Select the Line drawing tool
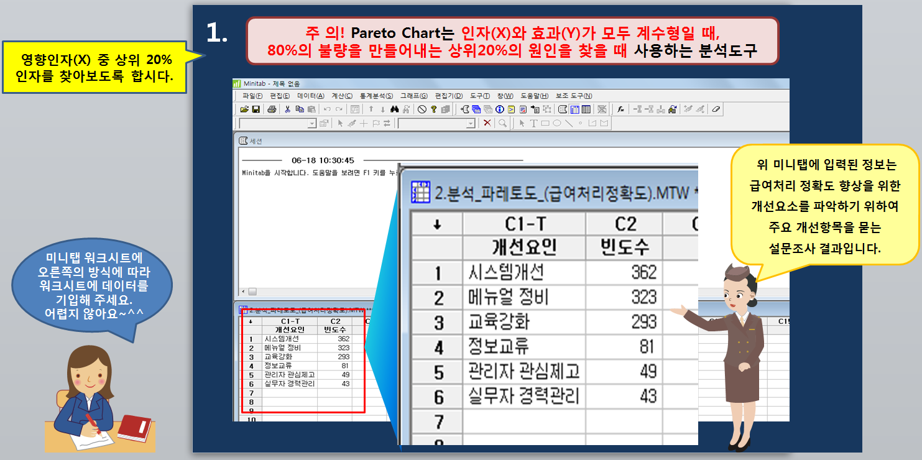Image resolution: width=922 pixels, height=460 pixels. tap(569, 123)
